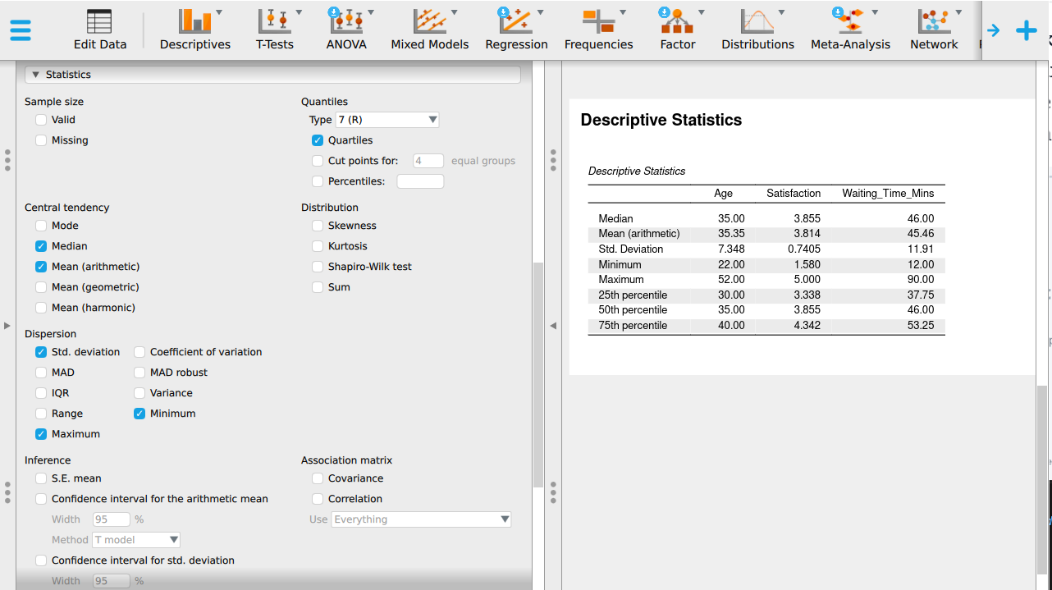This screenshot has width=1052, height=590.
Task: Open the Association matrix Use dropdown
Action: pyautogui.click(x=422, y=519)
